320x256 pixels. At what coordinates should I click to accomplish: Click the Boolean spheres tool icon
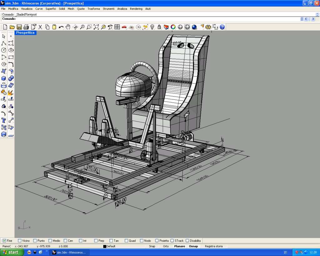pos(11,78)
